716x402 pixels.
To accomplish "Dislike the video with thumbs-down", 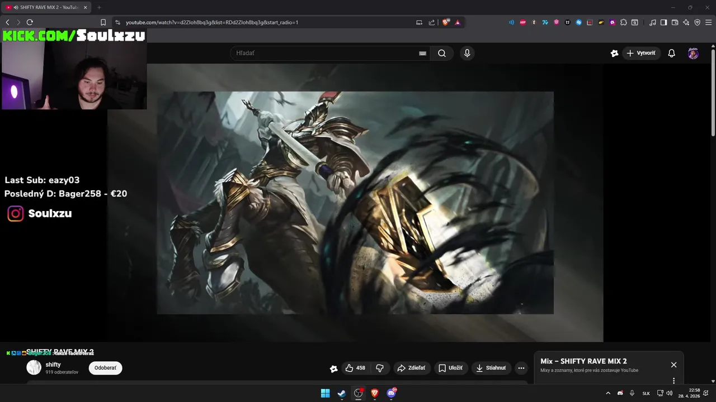I will pos(380,368).
